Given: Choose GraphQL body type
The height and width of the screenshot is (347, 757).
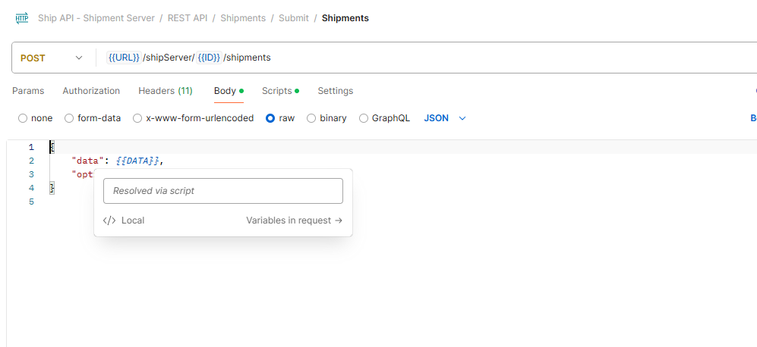Looking at the screenshot, I should tap(364, 118).
